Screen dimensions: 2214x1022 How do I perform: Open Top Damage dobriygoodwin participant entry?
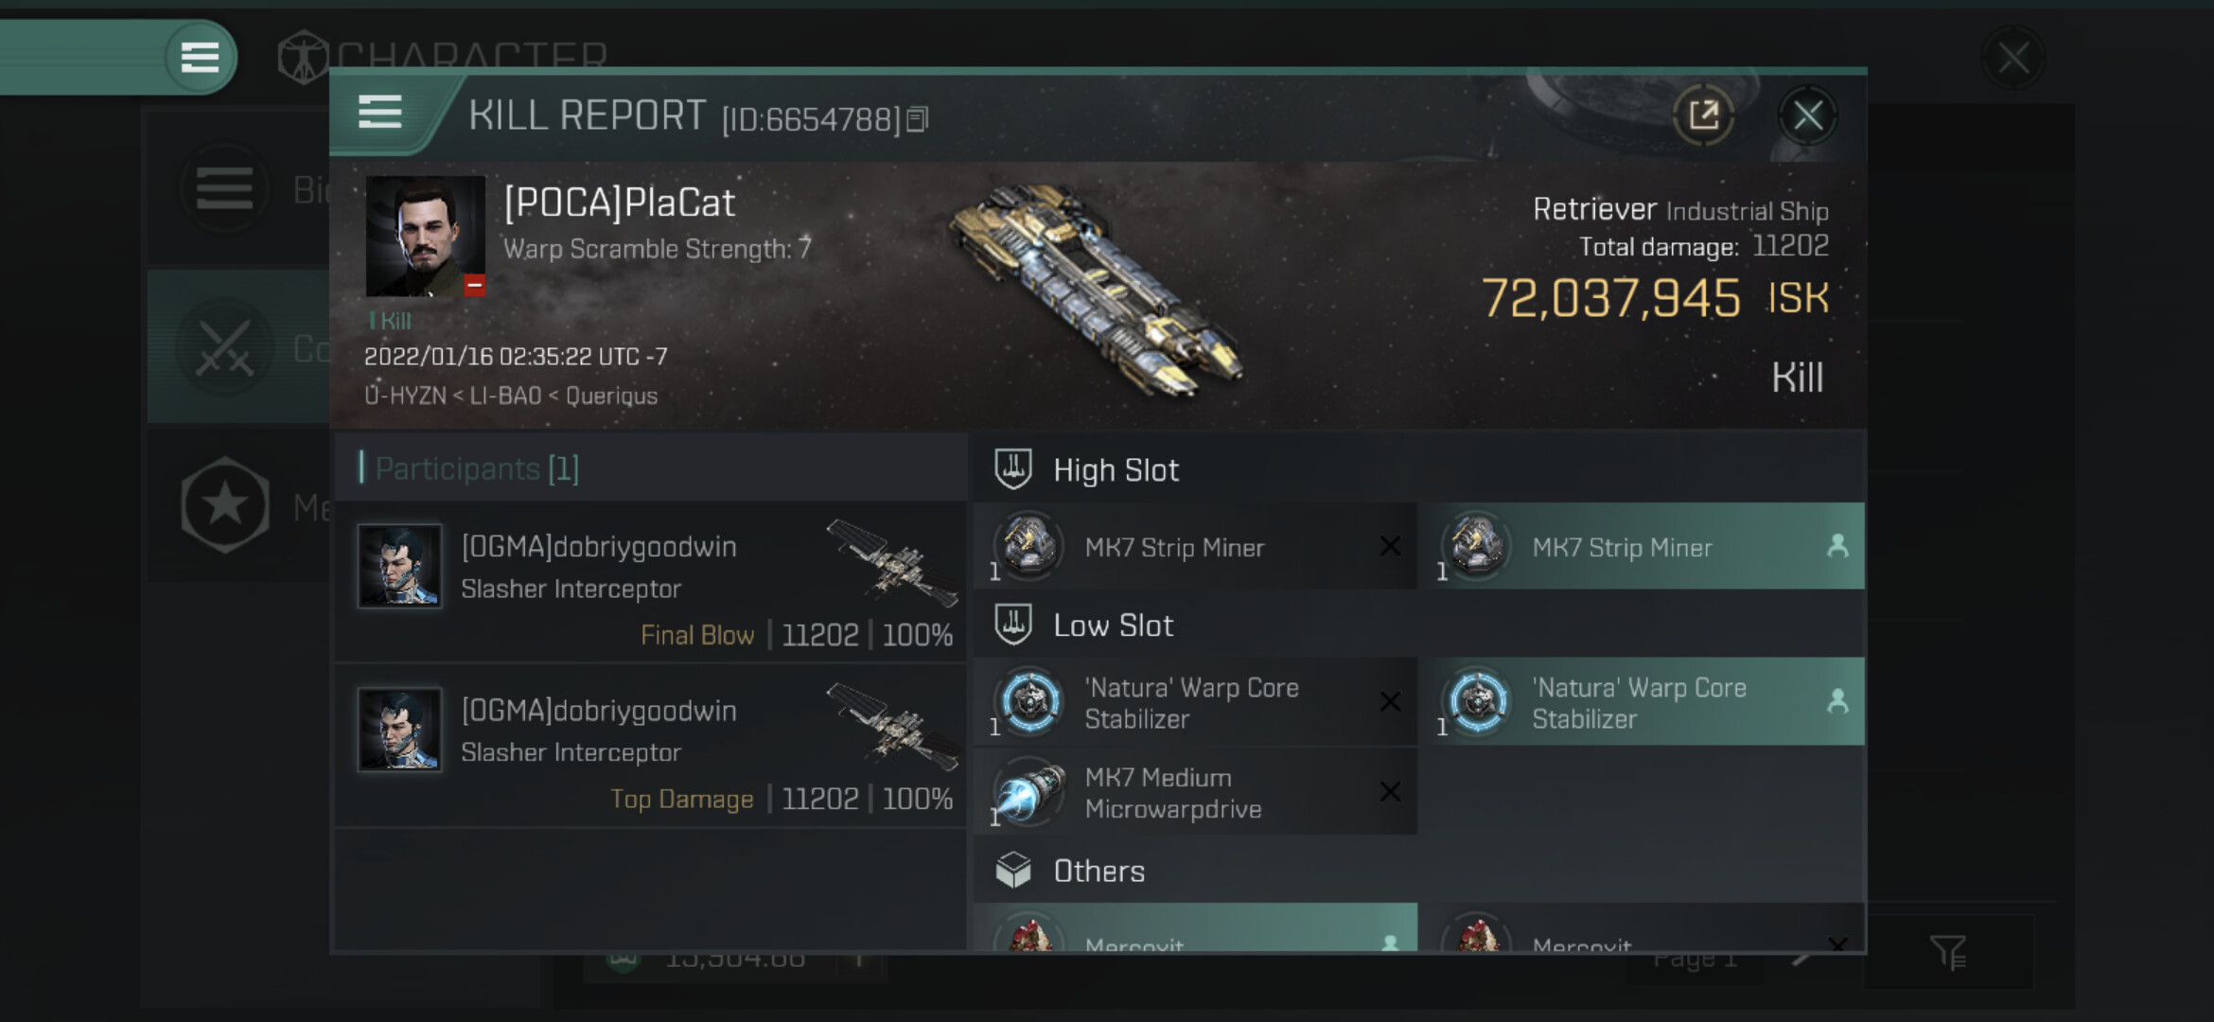[651, 747]
